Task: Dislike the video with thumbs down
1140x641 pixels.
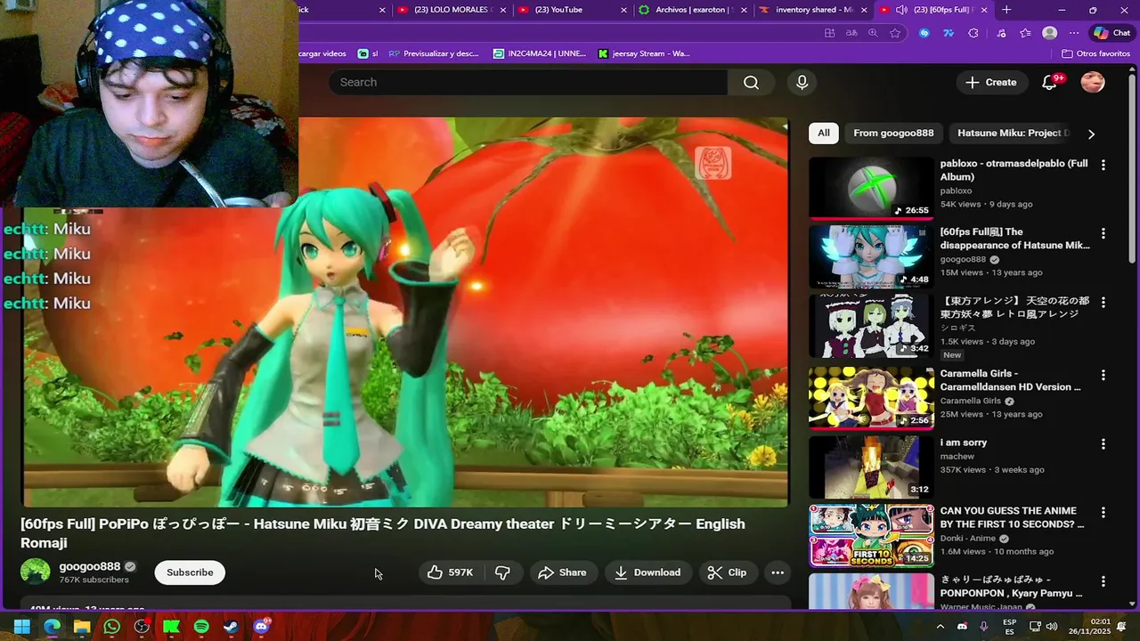Action: (x=502, y=572)
